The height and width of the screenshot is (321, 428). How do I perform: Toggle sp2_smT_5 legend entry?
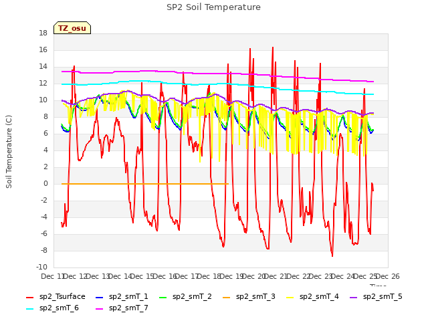[376, 297]
